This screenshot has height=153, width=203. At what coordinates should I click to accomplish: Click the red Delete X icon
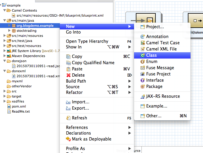[x=68, y=75]
